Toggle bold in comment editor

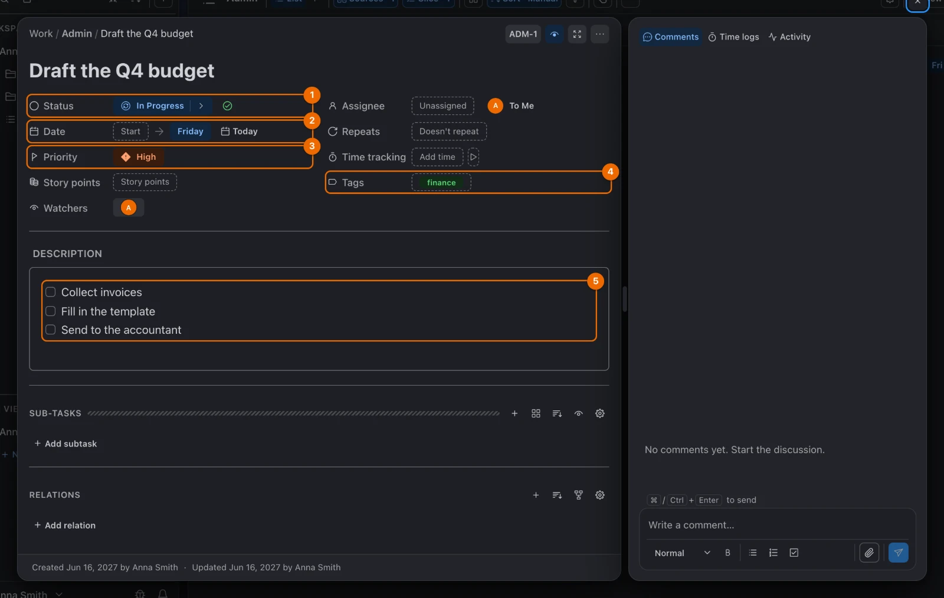pyautogui.click(x=727, y=553)
